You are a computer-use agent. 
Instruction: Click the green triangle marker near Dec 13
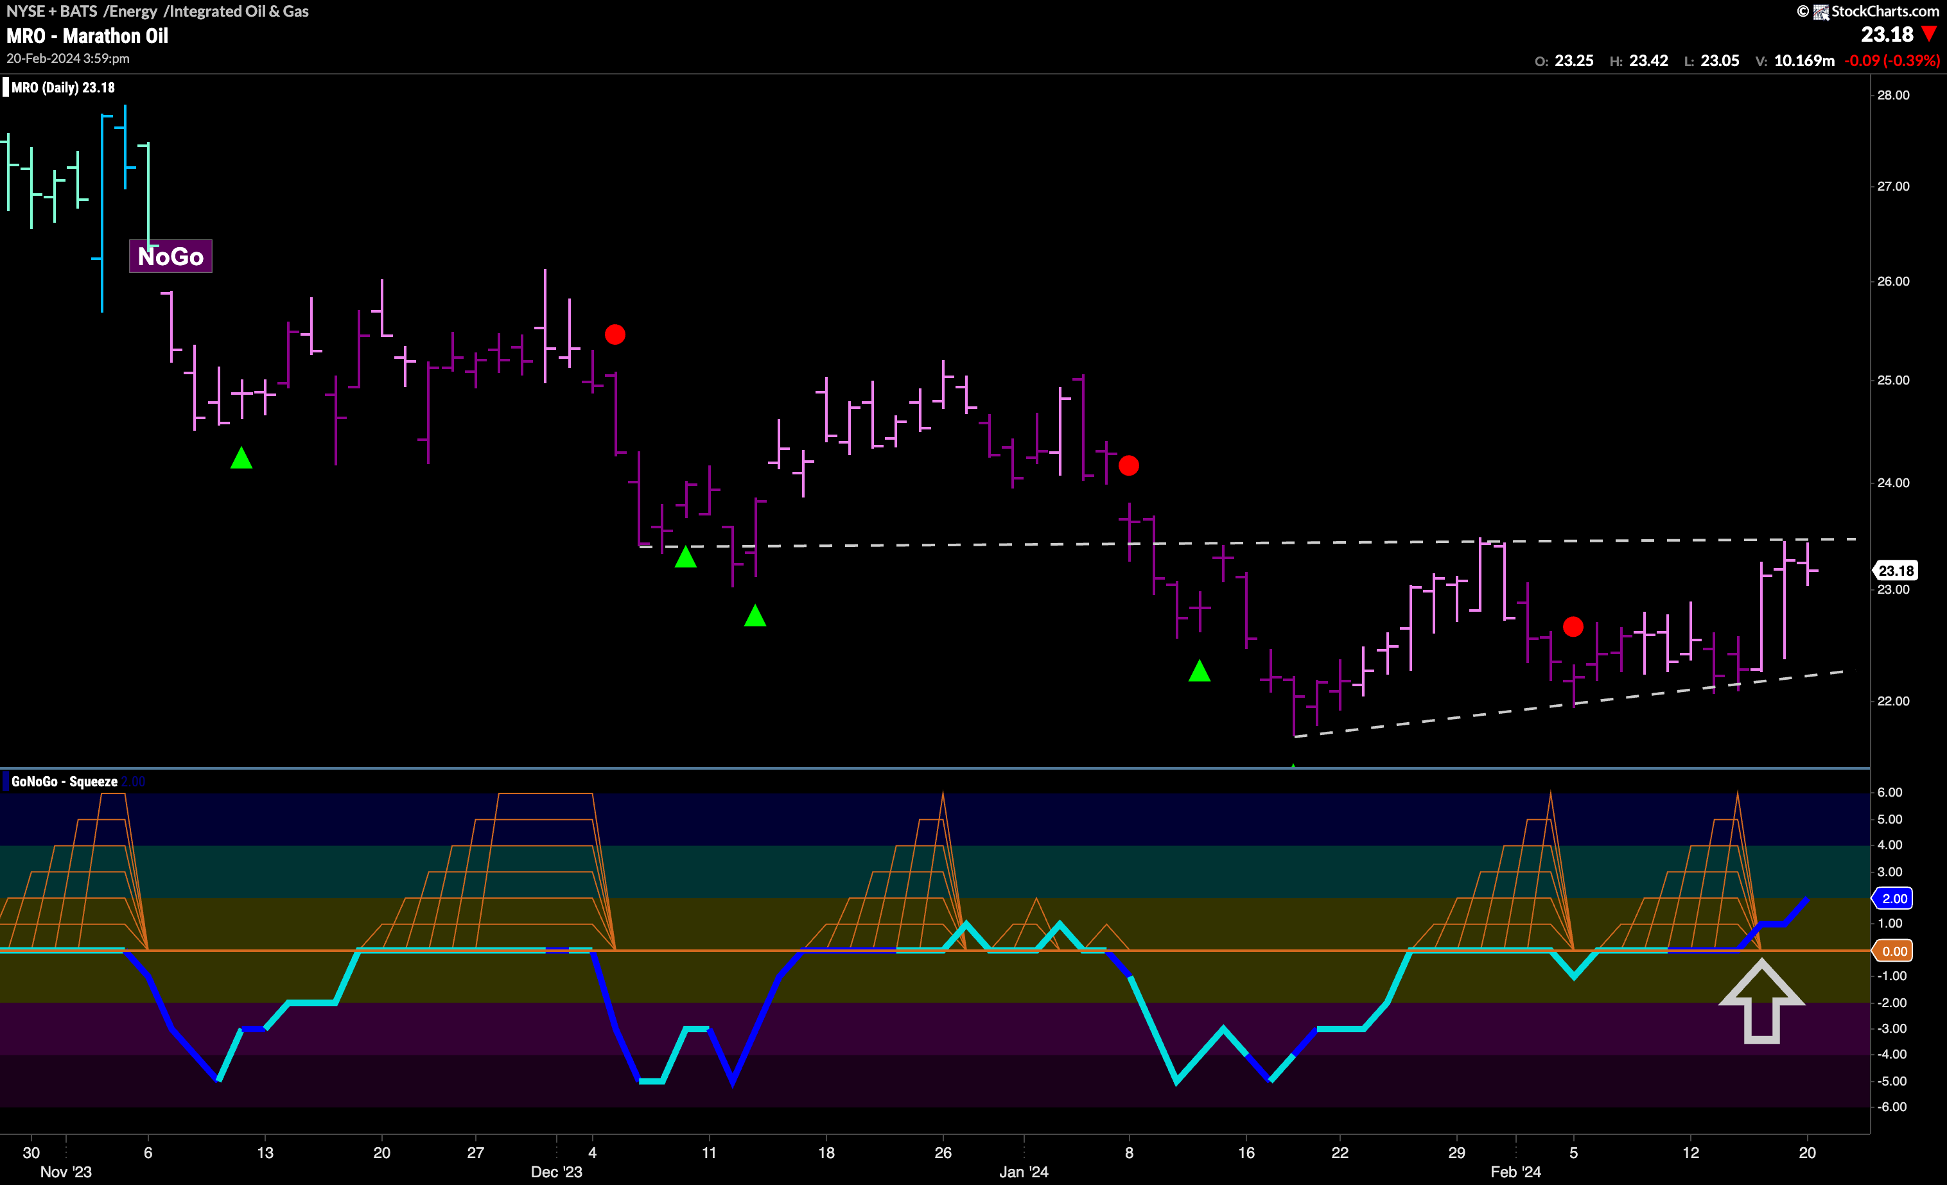pos(755,616)
